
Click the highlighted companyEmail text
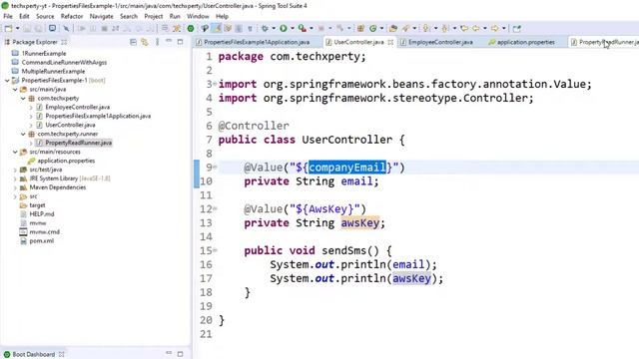click(347, 168)
